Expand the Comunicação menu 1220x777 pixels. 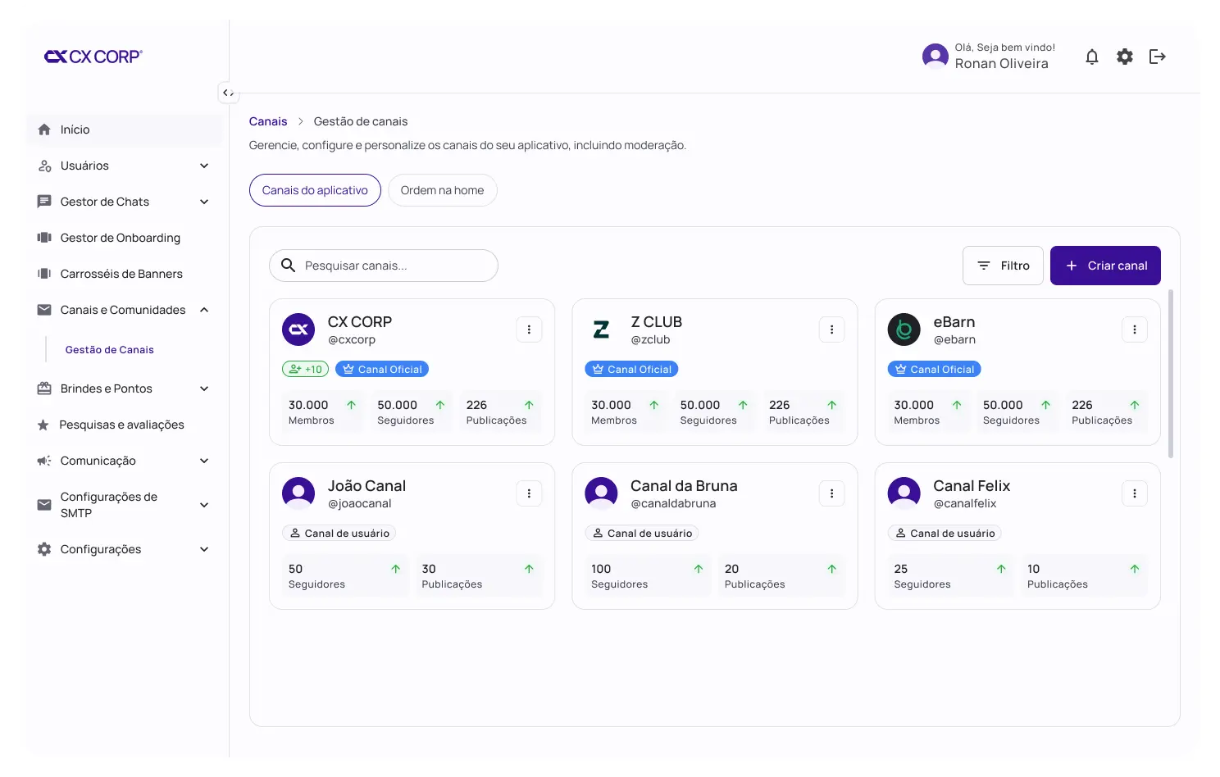203,460
